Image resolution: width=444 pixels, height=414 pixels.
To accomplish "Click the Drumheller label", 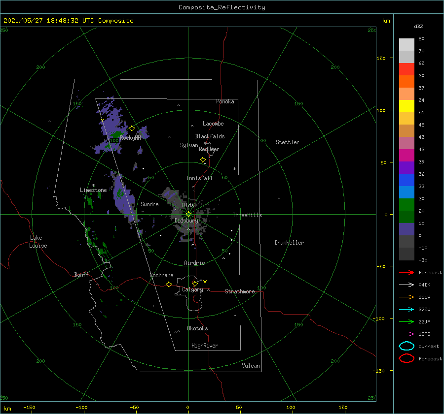I will click(x=289, y=243).
